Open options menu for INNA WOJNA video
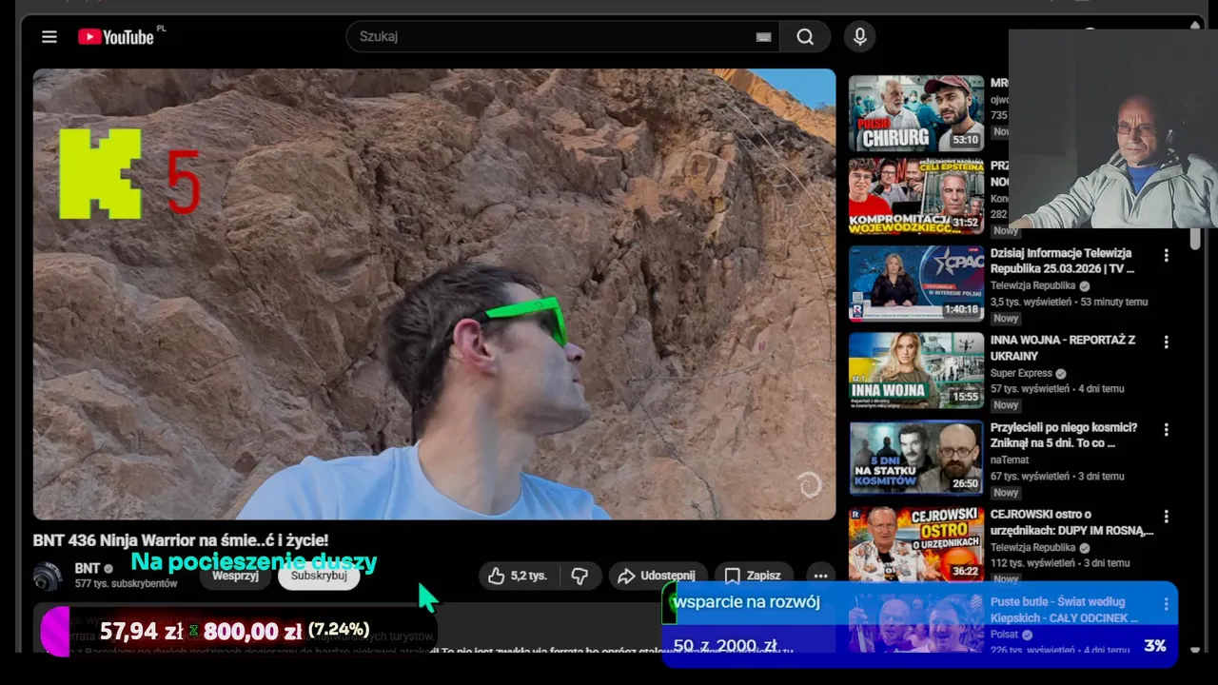Image resolution: width=1218 pixels, height=685 pixels. coord(1166,342)
